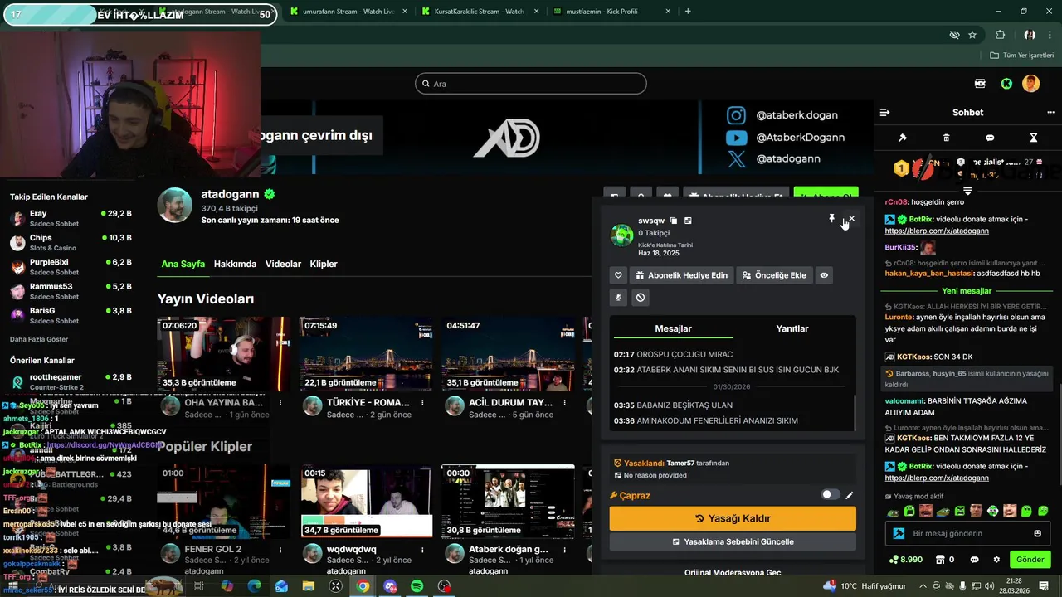Open the wqdwqdwq clip thumbnail

click(x=366, y=501)
